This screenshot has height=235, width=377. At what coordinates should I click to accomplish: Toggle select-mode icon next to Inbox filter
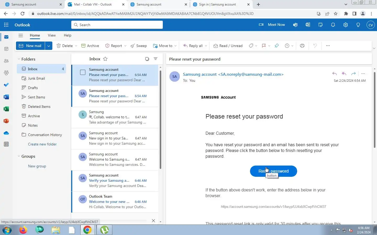[x=147, y=59]
